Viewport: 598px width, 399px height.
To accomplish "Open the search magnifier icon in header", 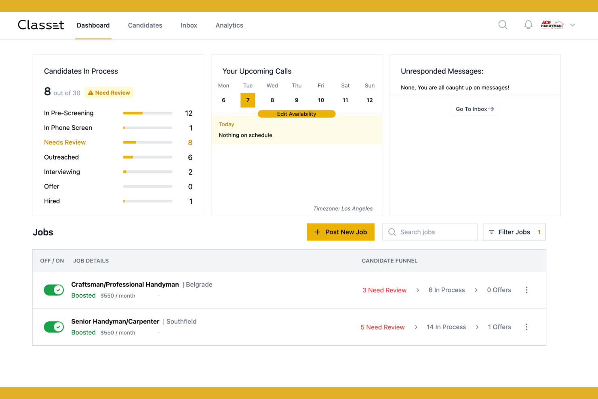I will (503, 25).
